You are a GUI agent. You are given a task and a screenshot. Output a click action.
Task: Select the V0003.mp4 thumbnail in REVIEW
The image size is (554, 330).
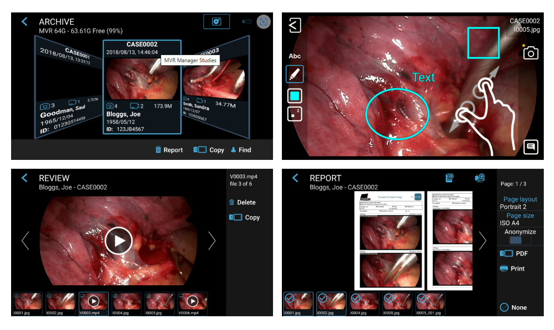tap(93, 304)
